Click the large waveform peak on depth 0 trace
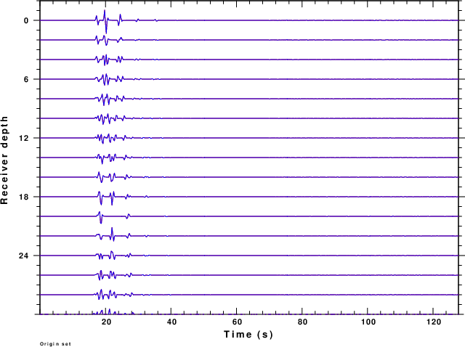This screenshot has width=465, height=347. click(105, 21)
